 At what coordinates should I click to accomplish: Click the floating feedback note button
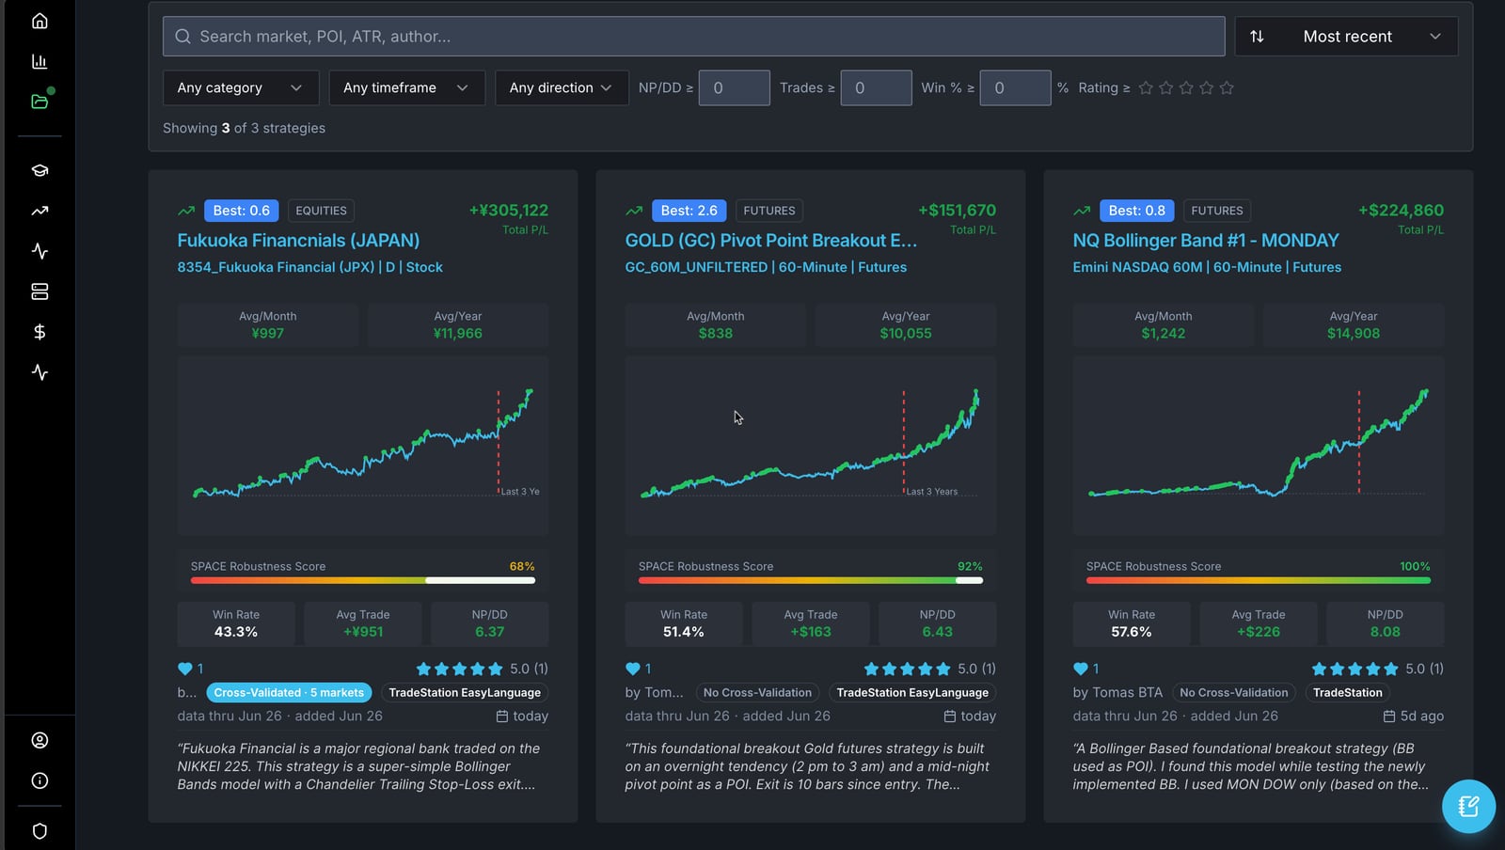(x=1468, y=807)
